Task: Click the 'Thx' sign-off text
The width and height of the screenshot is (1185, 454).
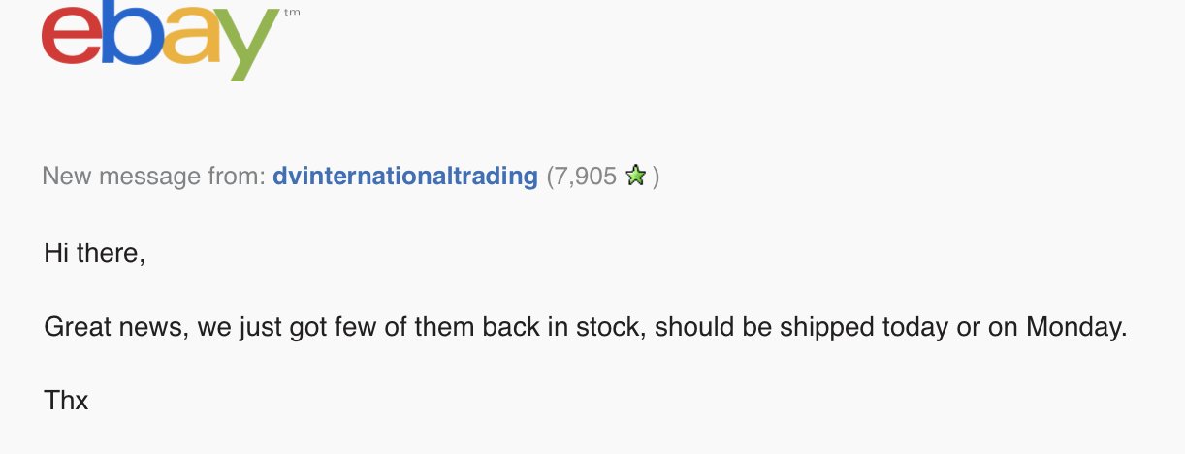Action: tap(66, 400)
